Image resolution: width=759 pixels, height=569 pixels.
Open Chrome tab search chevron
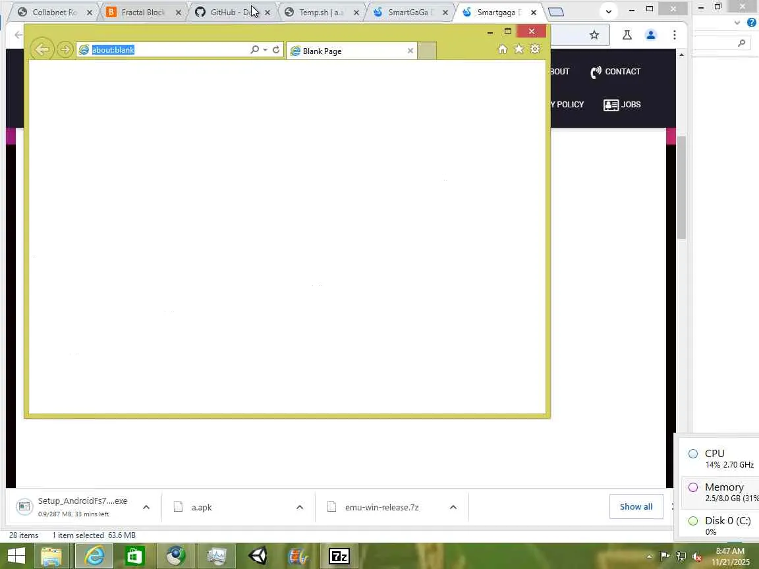(609, 12)
